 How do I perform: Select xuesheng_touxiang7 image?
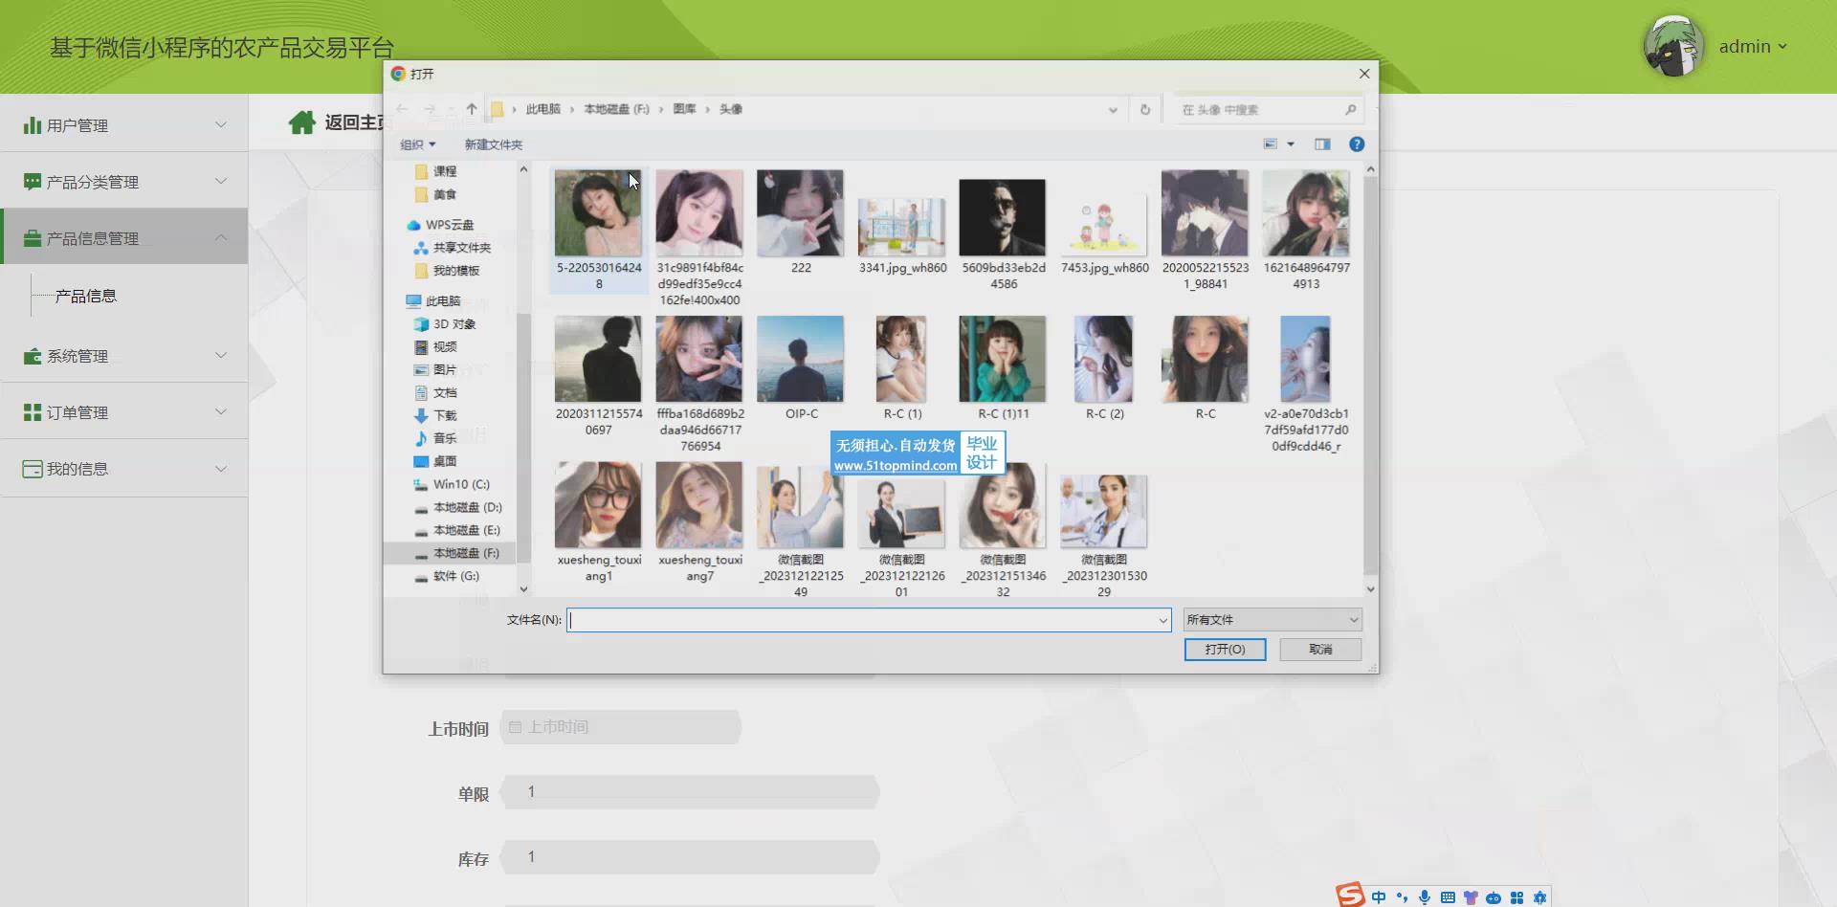tap(699, 505)
